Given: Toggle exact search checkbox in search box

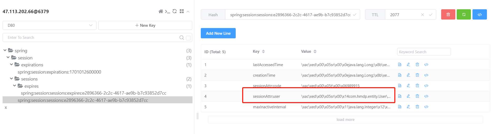Looking at the screenshot, I should pos(188,38).
